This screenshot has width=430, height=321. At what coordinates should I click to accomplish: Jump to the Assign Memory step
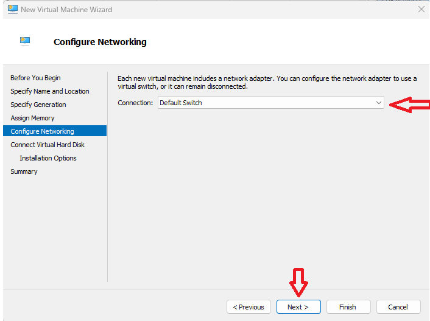pyautogui.click(x=32, y=118)
